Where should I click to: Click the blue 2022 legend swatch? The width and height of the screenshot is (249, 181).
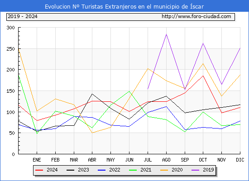point(101,170)
